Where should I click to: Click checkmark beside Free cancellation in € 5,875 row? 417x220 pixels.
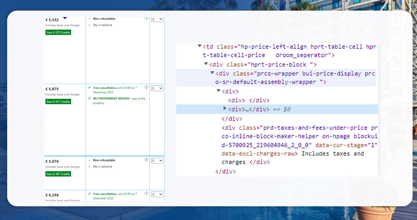[90, 88]
